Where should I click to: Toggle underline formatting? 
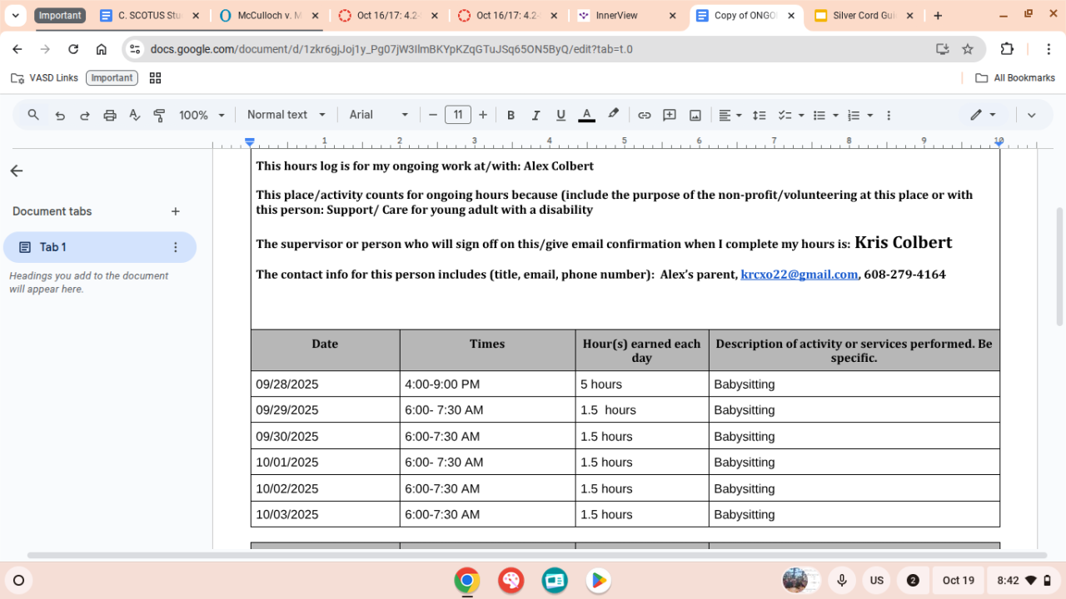click(561, 115)
